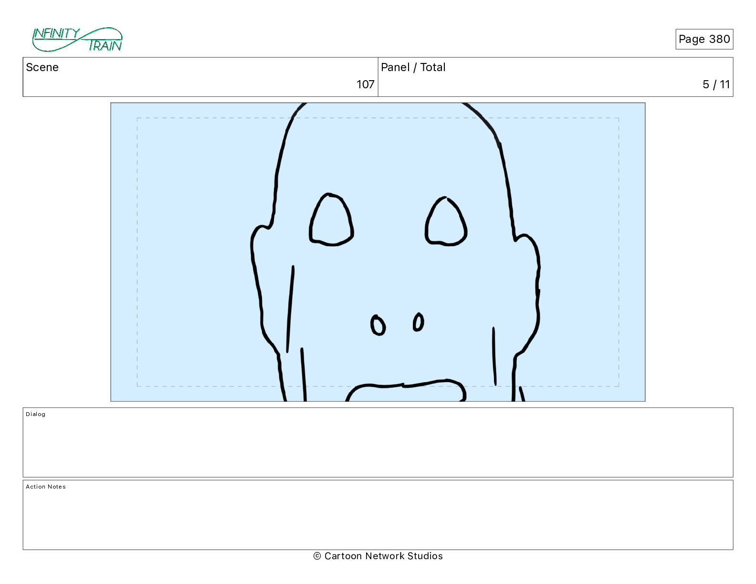Click the Infinity Train logo
Screen dimensions: 756x584
coord(77,40)
